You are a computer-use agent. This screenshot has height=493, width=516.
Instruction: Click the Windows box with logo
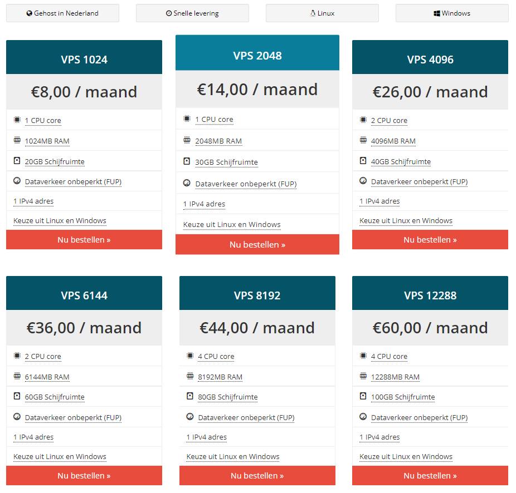pyautogui.click(x=452, y=13)
